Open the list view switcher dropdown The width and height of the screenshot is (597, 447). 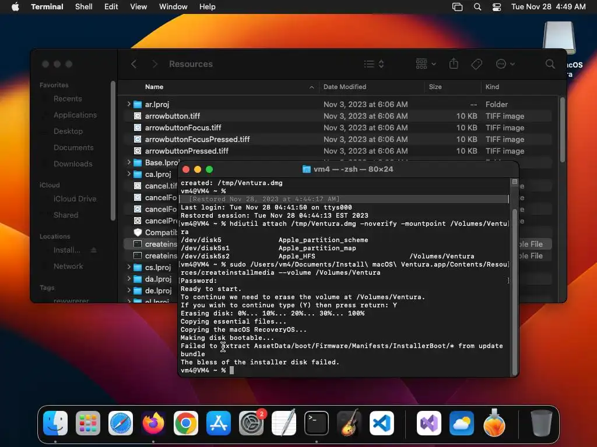pyautogui.click(x=374, y=64)
